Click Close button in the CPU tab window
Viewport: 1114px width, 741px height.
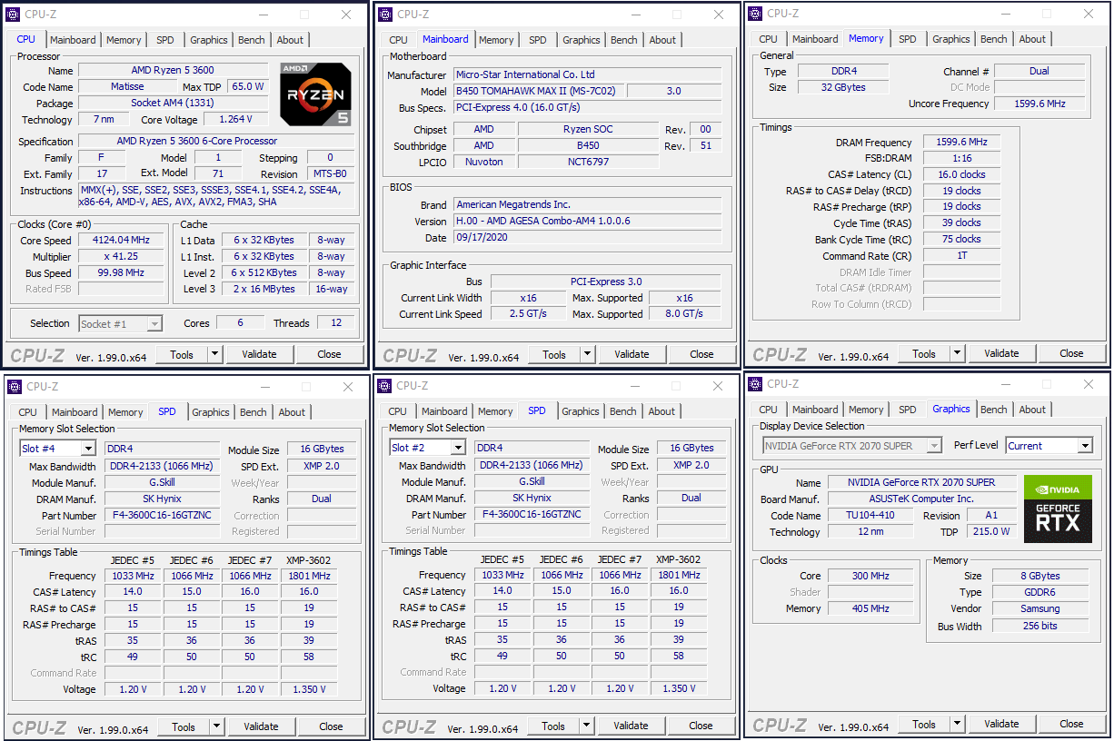(x=329, y=354)
